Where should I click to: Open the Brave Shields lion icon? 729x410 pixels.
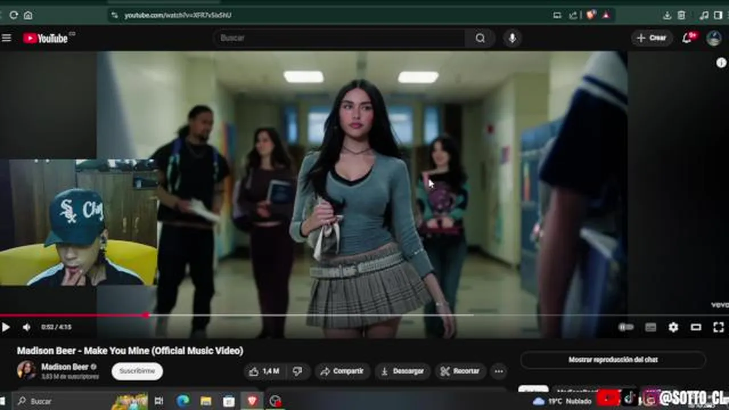(591, 15)
